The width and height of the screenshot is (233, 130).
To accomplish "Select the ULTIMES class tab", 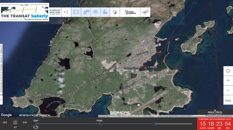I will tap(1, 50).
